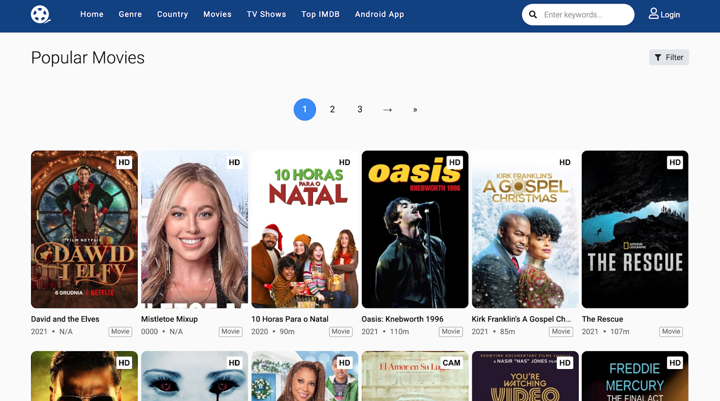The width and height of the screenshot is (720, 401).
Task: Open the Country menu
Action: pyautogui.click(x=172, y=14)
